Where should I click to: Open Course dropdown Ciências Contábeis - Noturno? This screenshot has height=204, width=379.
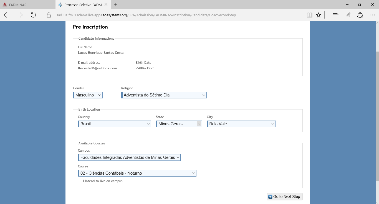click(137, 173)
